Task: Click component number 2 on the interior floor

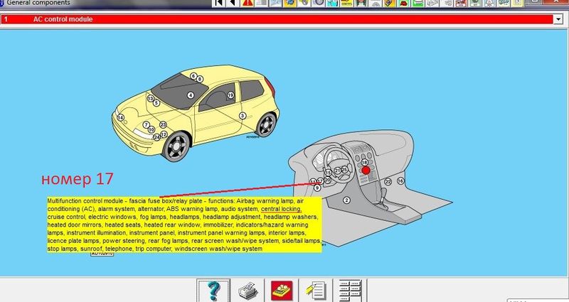Action: pyautogui.click(x=346, y=201)
